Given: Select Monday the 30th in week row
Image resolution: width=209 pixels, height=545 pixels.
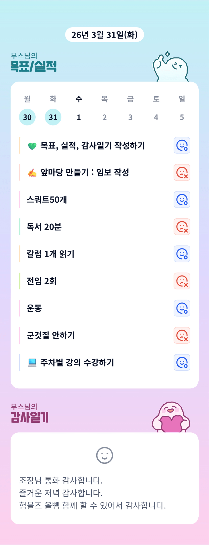Looking at the screenshot, I should click(27, 117).
